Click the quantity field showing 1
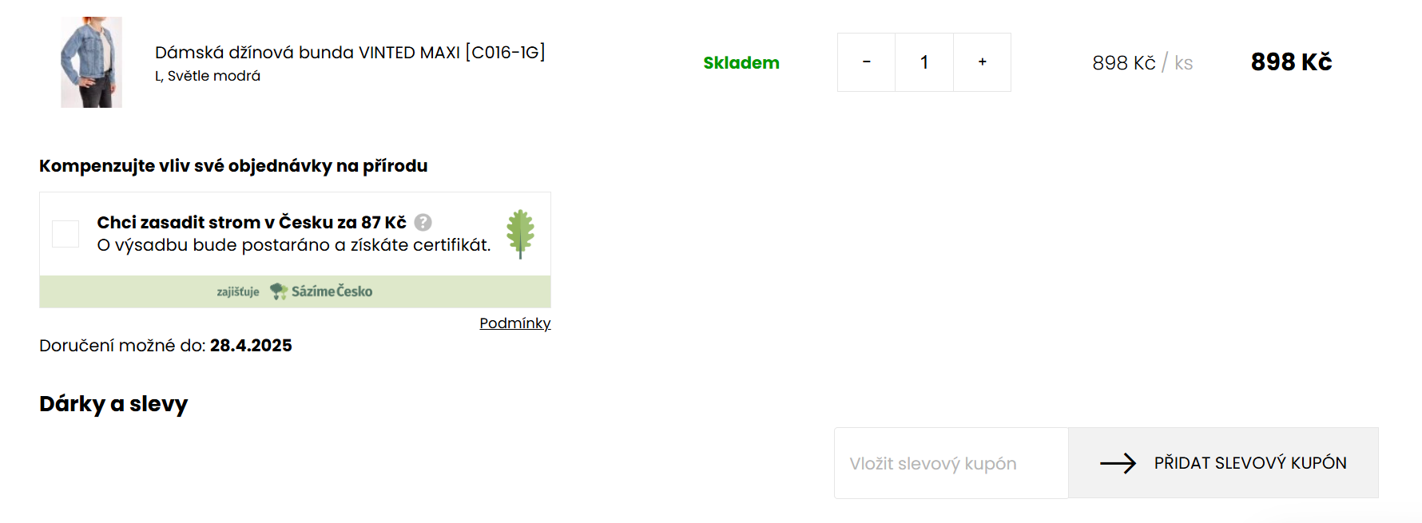 click(x=924, y=62)
